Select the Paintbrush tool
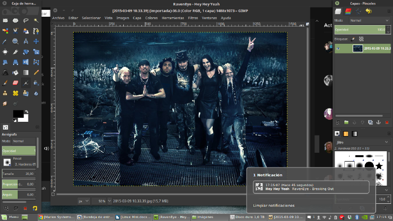Screen dimensions: 393x221 coord(5,83)
